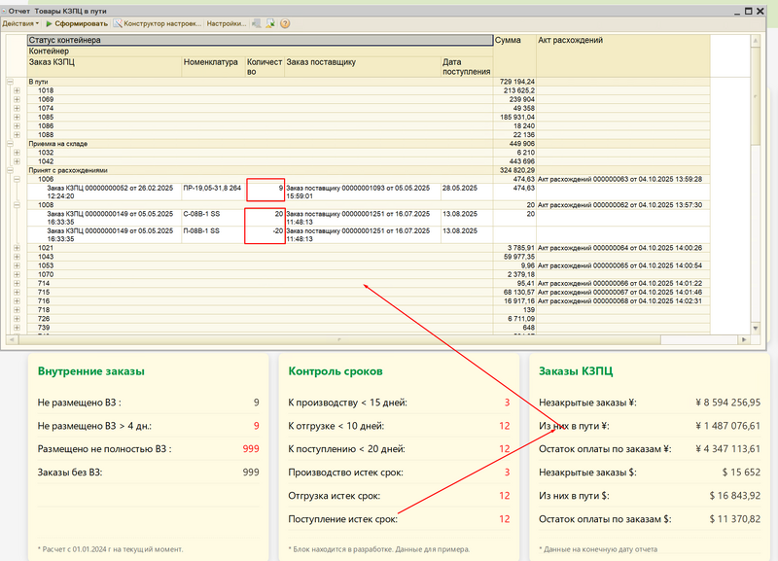The image size is (778, 561).
Task: Select nomenclature cell ПР-19,05-31,8 264
Action: click(x=213, y=192)
